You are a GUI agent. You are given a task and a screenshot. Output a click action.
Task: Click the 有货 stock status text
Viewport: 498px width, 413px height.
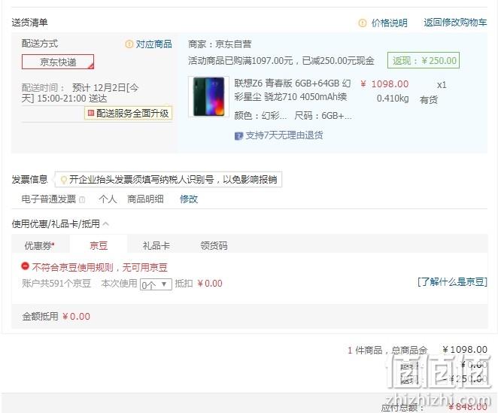[429, 100]
